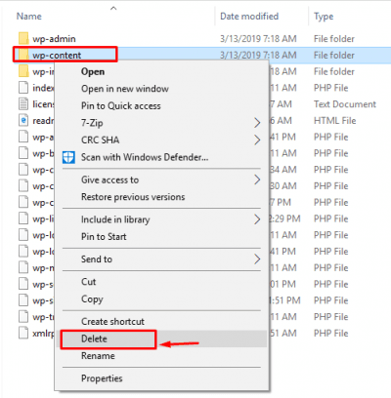391x398 pixels.
Task: Click the readme HTML file icon
Action: coord(23,120)
